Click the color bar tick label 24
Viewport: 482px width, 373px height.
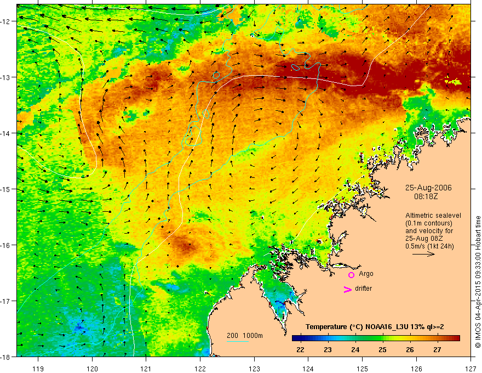click(355, 349)
